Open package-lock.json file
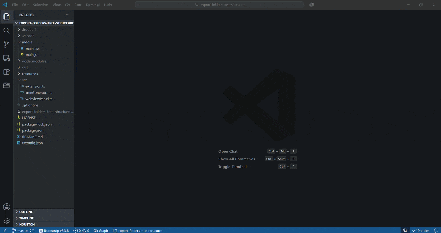The image size is (441, 233). point(44,124)
